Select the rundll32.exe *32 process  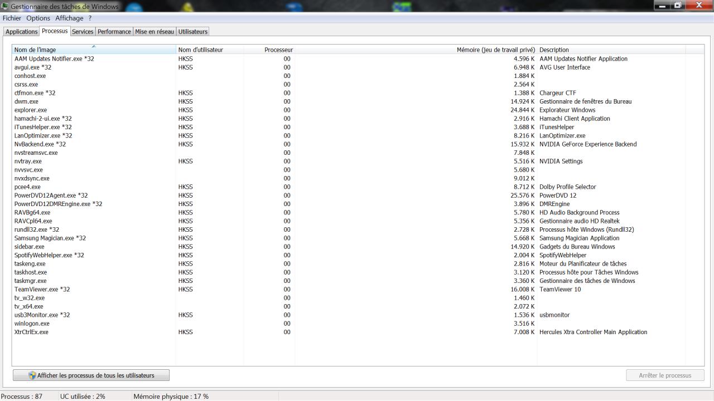coord(358,229)
